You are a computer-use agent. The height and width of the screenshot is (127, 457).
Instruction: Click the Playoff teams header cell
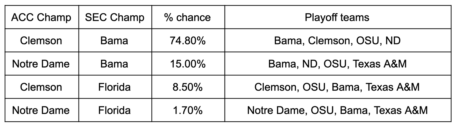click(338, 17)
